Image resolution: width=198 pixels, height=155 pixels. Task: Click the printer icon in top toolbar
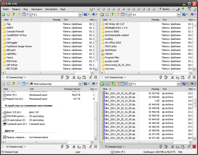pyautogui.click(x=178, y=9)
